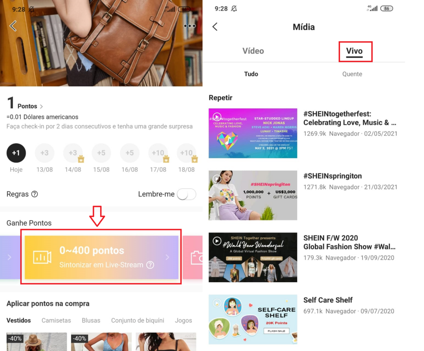Tap the live-stream camera icon on banner

click(x=42, y=257)
